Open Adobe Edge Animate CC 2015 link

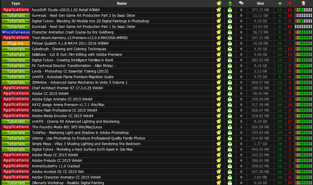[62, 99]
